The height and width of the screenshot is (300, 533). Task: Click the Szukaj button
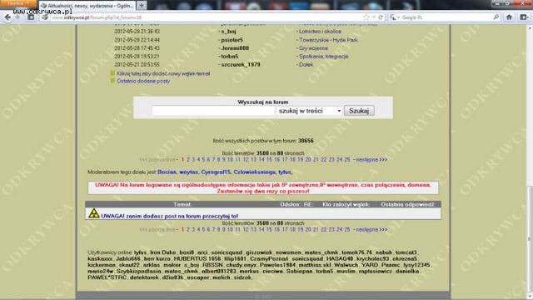(359, 111)
